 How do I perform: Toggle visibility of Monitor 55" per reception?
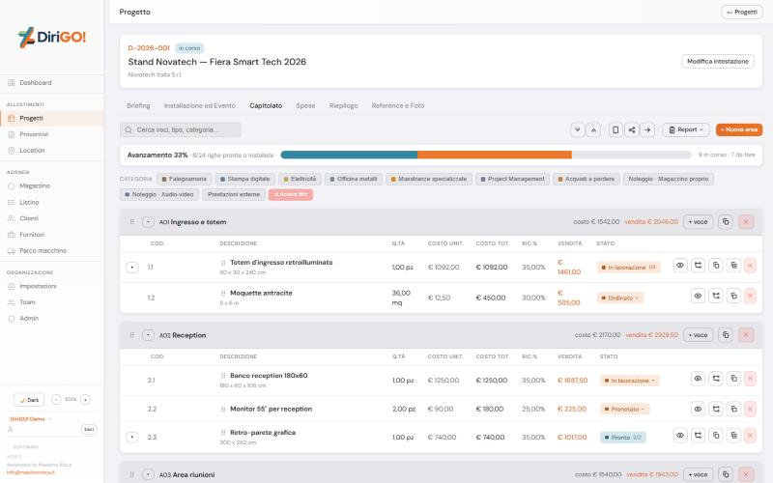point(698,409)
